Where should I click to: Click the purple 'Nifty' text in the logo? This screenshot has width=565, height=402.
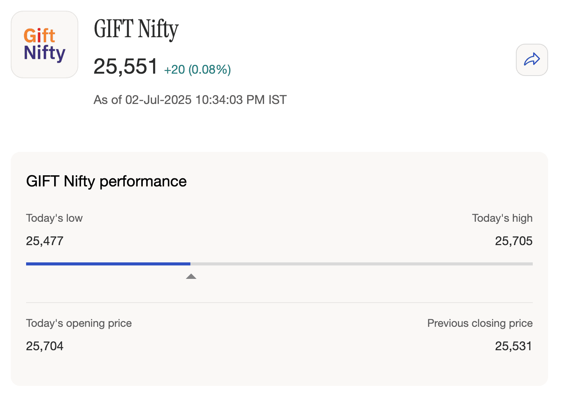[x=44, y=54]
